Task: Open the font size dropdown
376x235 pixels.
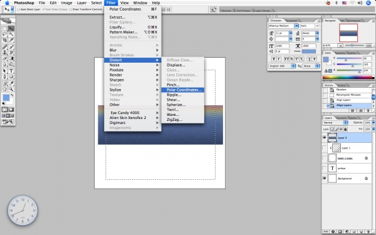Action: (290, 33)
